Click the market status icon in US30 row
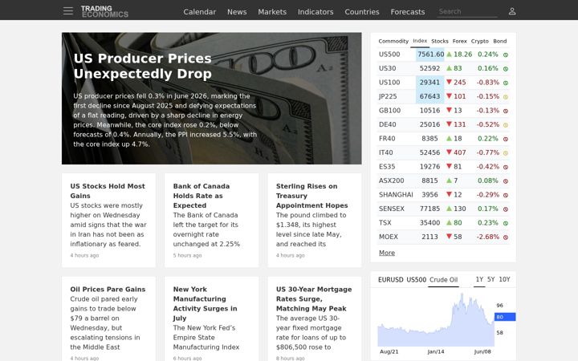This screenshot has width=578, height=361. 506,69
